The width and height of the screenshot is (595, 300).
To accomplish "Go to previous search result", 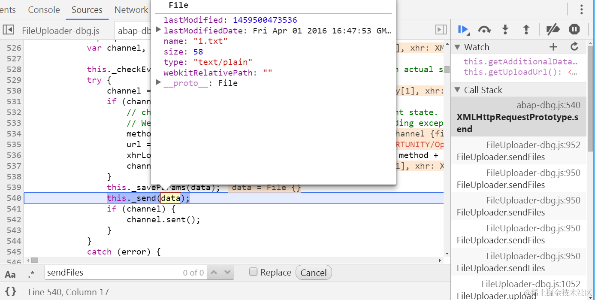I will 214,273.
